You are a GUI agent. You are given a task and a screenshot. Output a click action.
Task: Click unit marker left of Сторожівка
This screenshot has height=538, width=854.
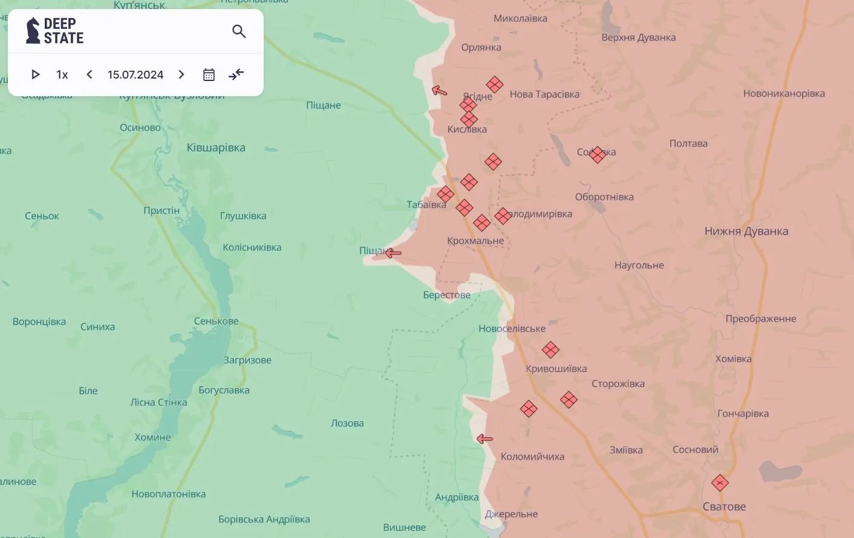(x=569, y=400)
